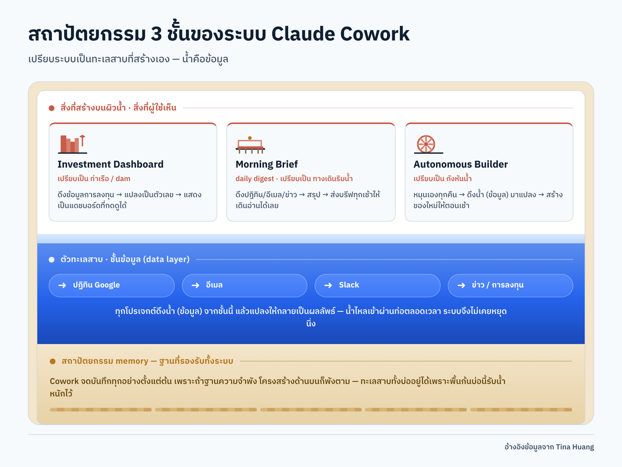Click the Investment Dashboard harbor bar-chart icon
This screenshot has height=467, width=622.
click(x=72, y=144)
